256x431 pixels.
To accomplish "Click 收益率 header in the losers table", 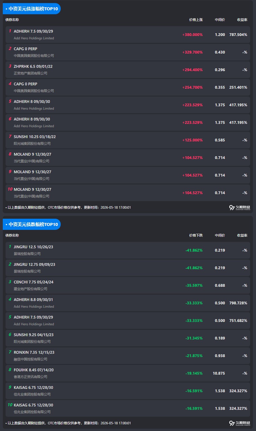I will pos(242,235).
